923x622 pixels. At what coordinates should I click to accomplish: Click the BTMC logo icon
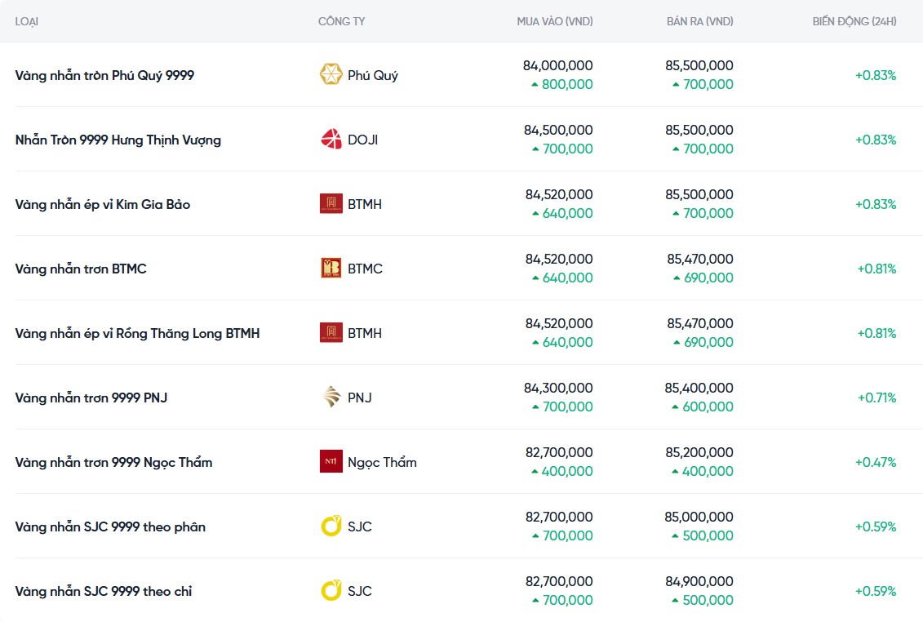pos(331,269)
